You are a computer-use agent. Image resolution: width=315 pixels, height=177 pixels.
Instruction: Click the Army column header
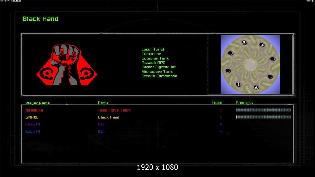[103, 103]
